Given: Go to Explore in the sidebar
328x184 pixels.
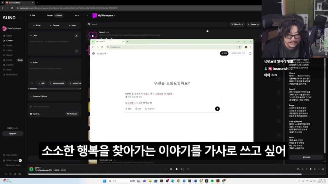Looking at the screenshot, I should pyautogui.click(x=10, y=65).
